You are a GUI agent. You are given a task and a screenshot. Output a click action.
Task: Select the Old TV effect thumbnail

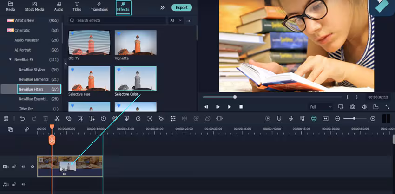(89, 43)
